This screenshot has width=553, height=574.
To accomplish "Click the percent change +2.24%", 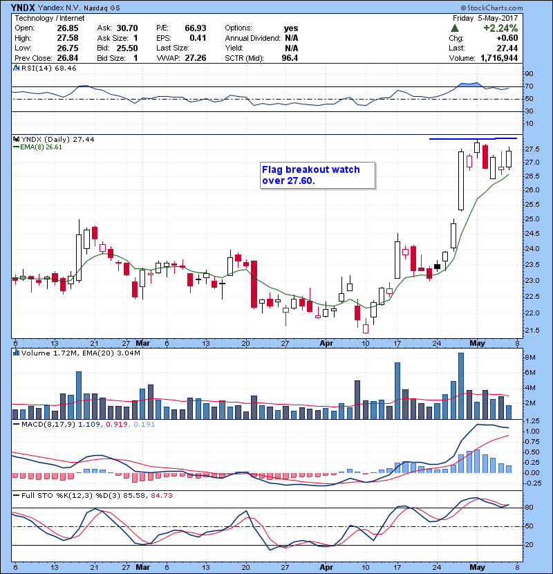I will pos(500,28).
